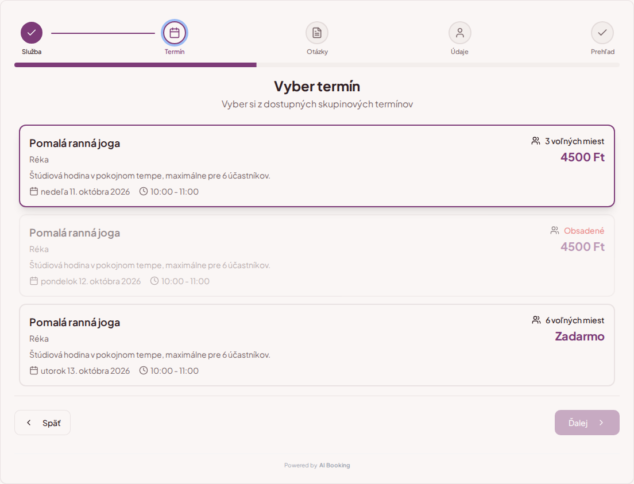
Task: Click clock icon in the nedeľa 11. októbra card
Action: [144, 191]
